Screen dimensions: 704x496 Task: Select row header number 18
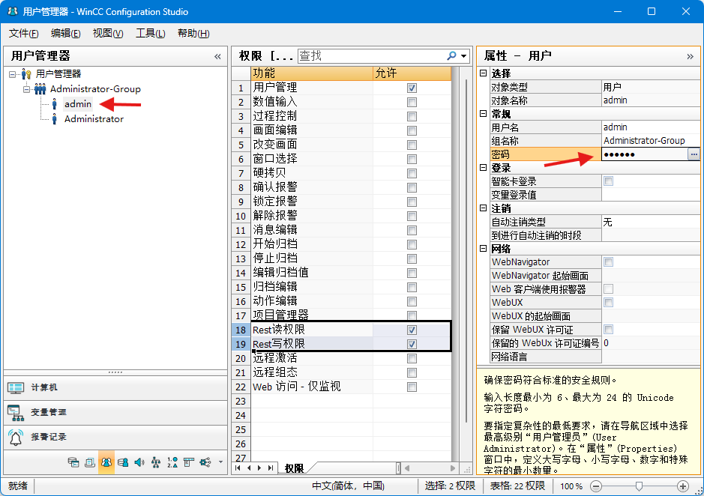point(241,330)
